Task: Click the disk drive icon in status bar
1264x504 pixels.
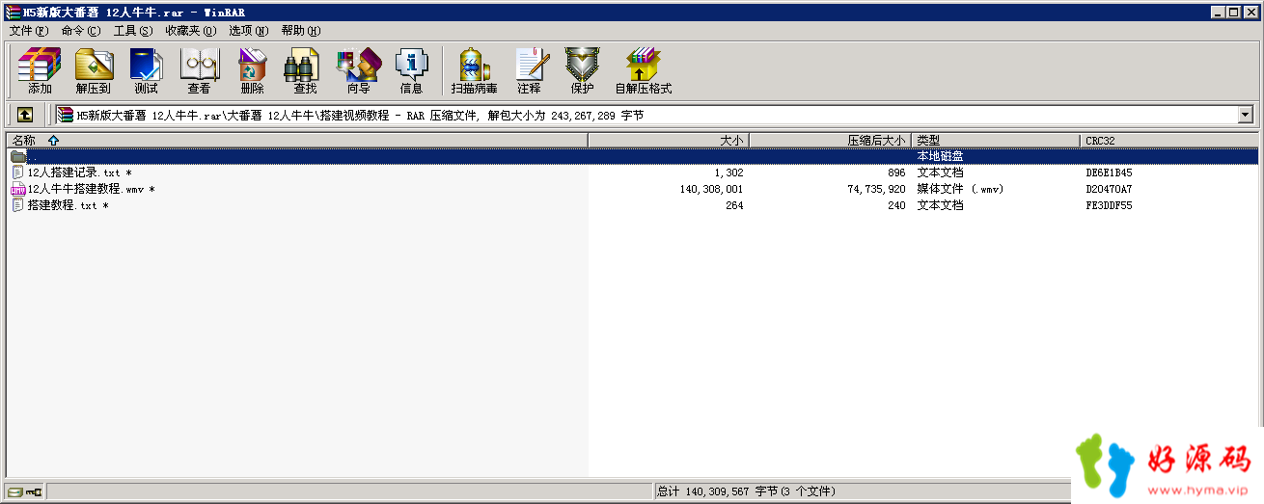Action: (x=14, y=492)
